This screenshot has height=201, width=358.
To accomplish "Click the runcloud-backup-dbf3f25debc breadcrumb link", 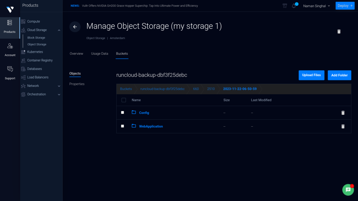I will [162, 89].
